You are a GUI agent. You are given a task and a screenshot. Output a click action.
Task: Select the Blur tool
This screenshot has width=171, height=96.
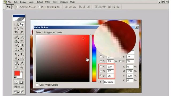tap(16, 49)
